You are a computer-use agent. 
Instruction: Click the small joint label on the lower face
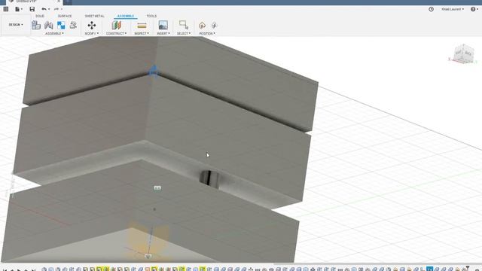(x=157, y=187)
